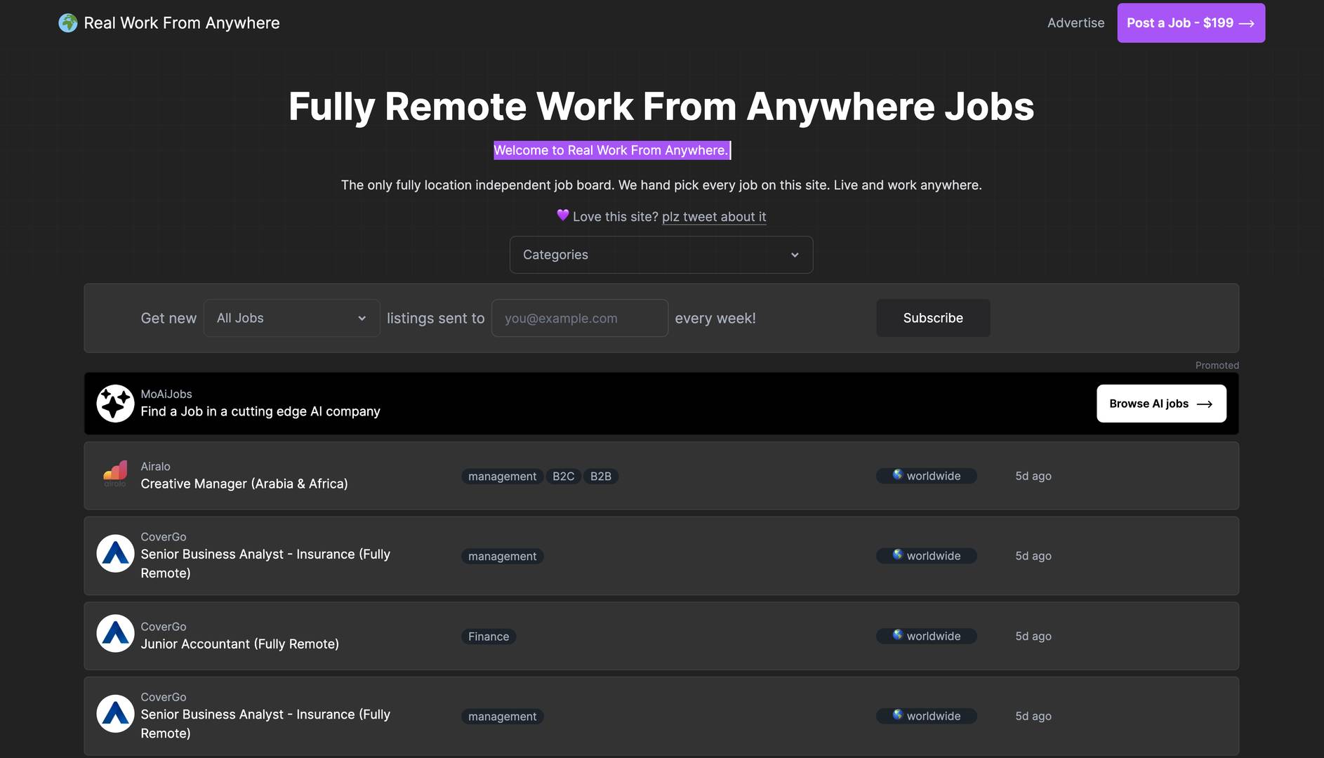The image size is (1324, 758).
Task: Click the B2C tag on Creative Manager listing
Action: tap(563, 476)
